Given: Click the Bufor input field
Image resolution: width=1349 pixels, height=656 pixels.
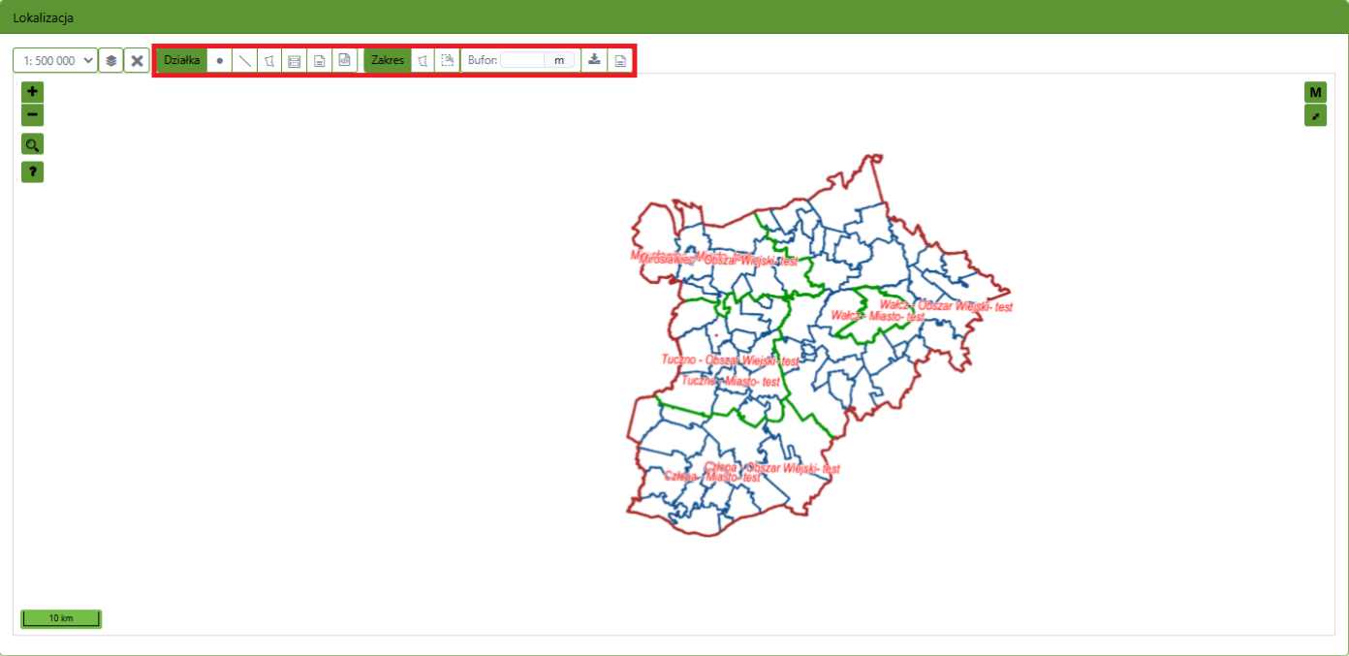Looking at the screenshot, I should point(523,60).
